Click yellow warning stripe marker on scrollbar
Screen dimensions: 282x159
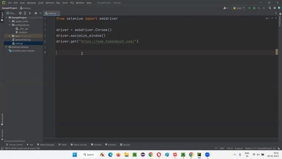[277, 52]
